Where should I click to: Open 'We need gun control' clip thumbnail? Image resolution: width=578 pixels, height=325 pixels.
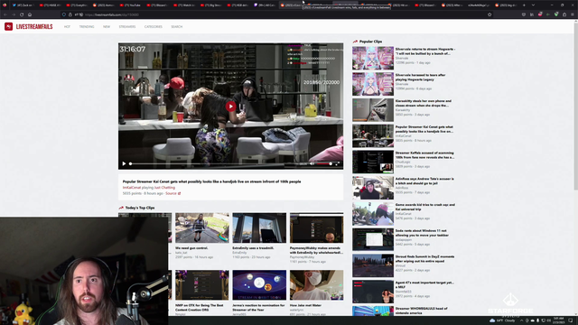(x=202, y=227)
